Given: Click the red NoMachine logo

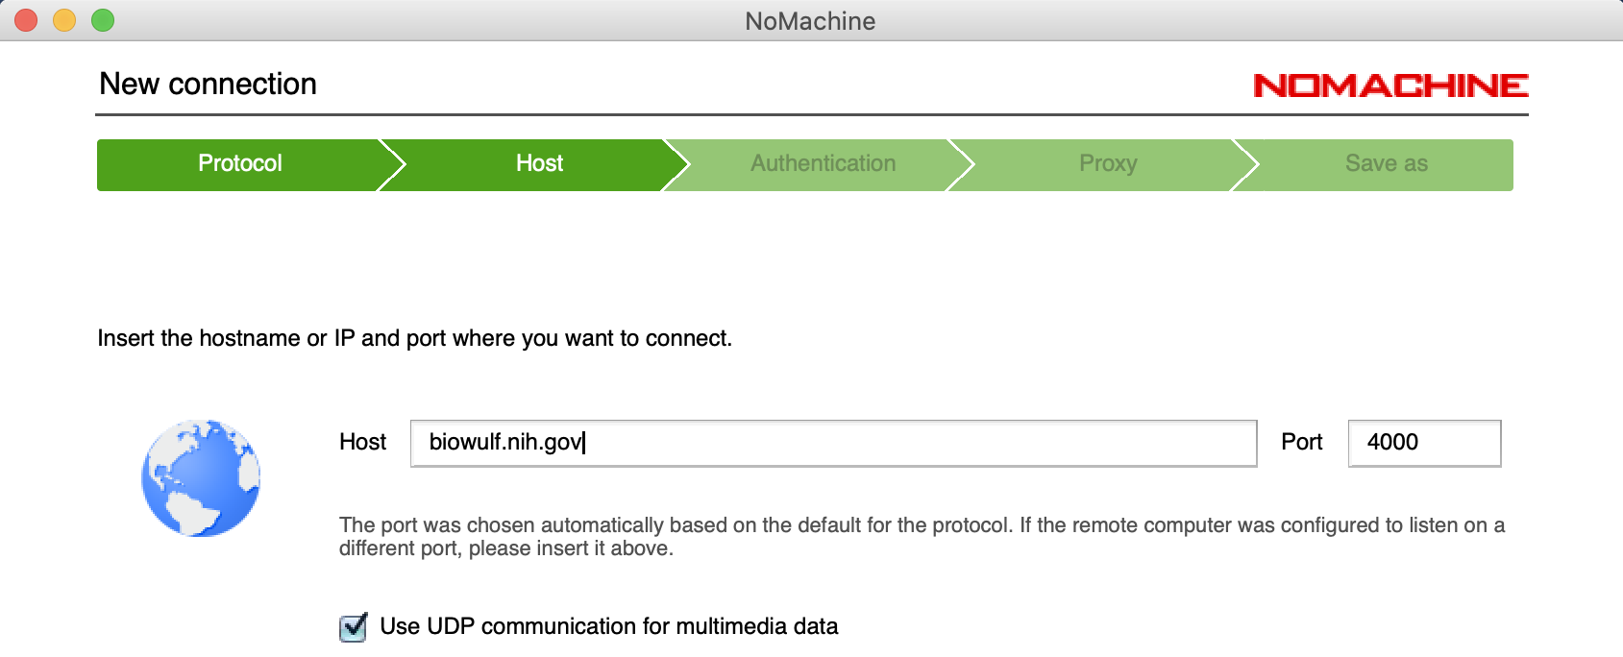Looking at the screenshot, I should point(1390,85).
